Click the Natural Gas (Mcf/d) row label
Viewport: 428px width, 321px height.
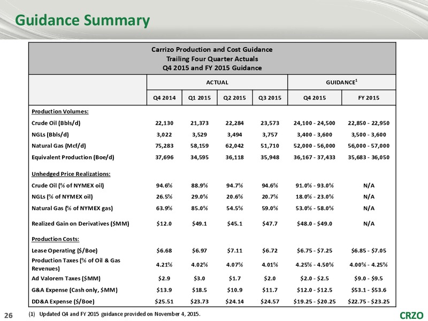point(59,146)
